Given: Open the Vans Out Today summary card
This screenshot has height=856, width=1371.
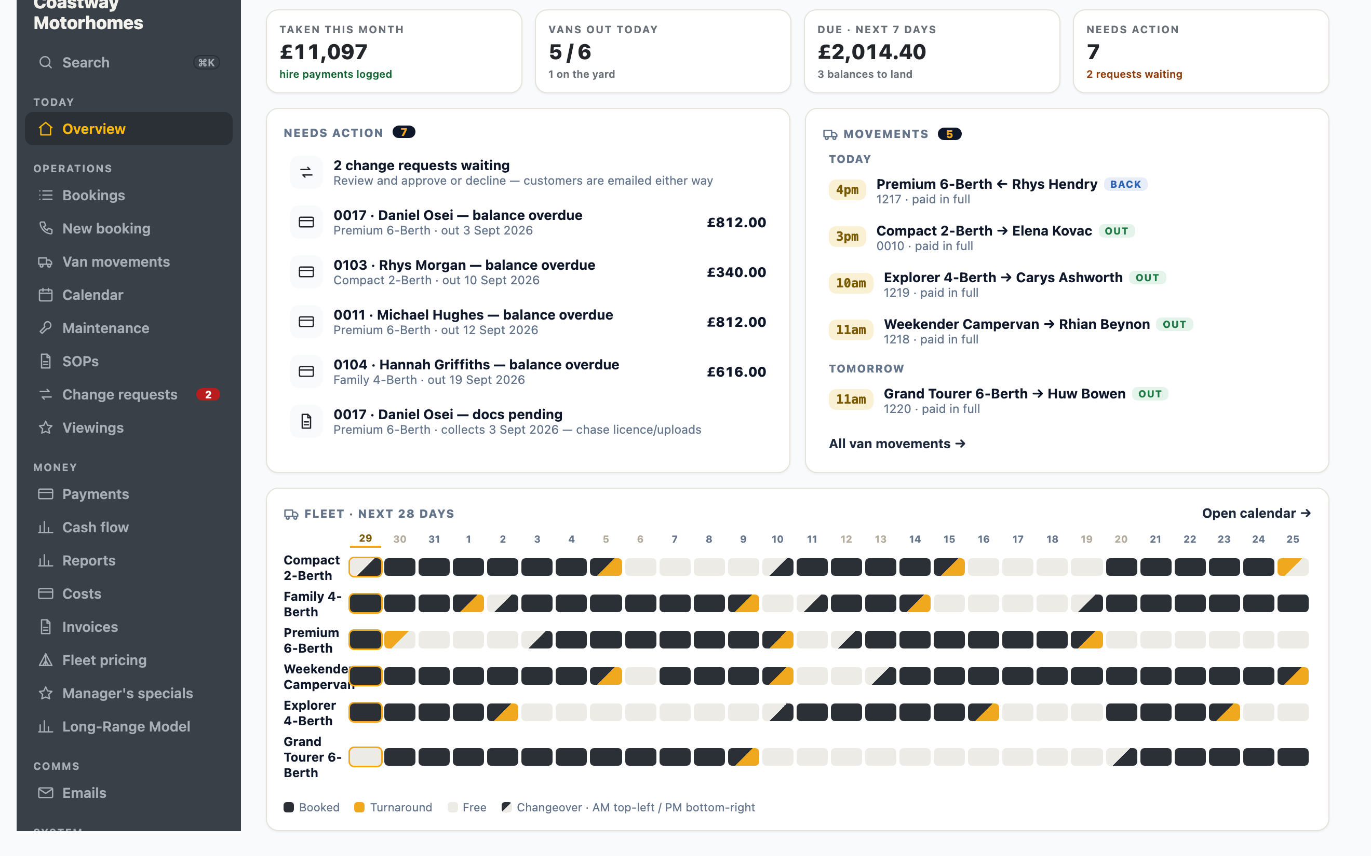Looking at the screenshot, I should click(663, 51).
